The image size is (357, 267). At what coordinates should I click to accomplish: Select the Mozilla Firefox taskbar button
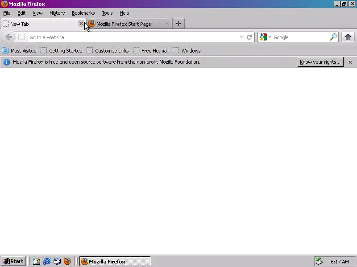115,261
